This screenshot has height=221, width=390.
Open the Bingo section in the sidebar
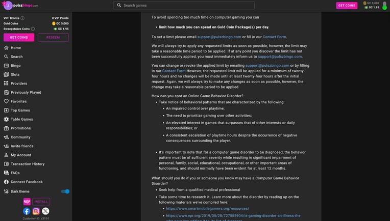click(x=15, y=66)
